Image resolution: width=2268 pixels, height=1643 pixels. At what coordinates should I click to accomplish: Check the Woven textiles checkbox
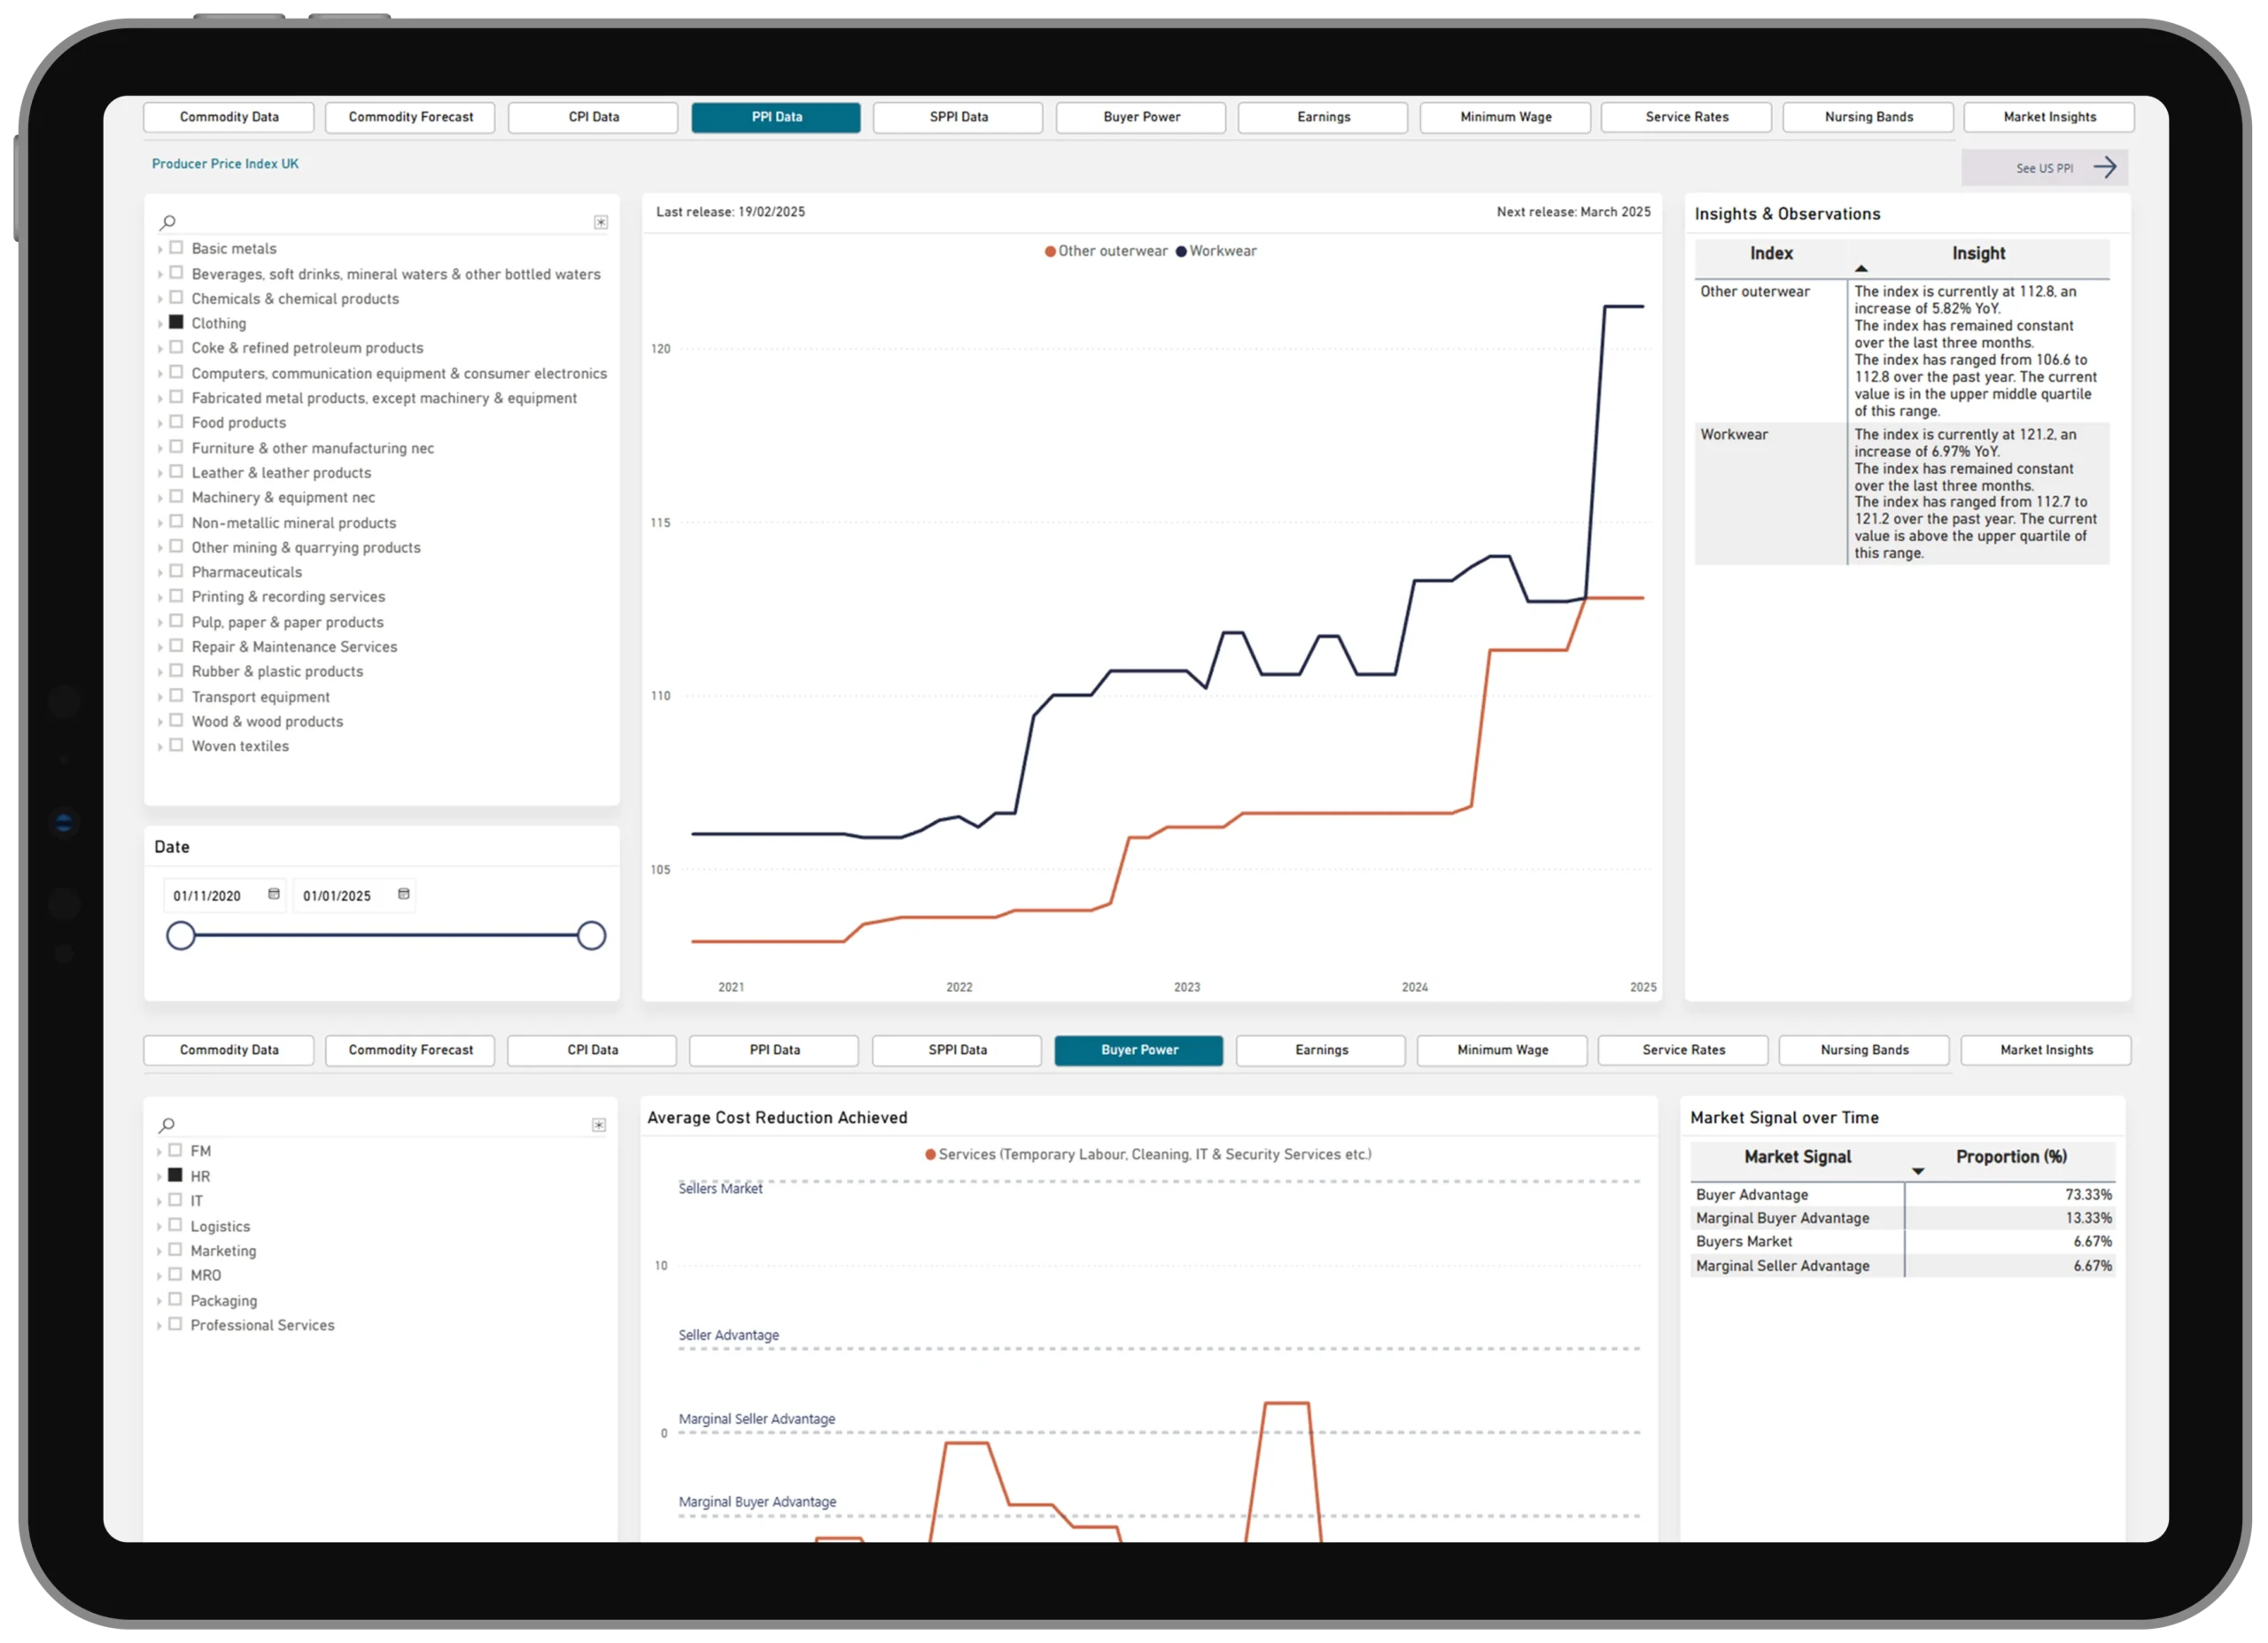pos(176,745)
